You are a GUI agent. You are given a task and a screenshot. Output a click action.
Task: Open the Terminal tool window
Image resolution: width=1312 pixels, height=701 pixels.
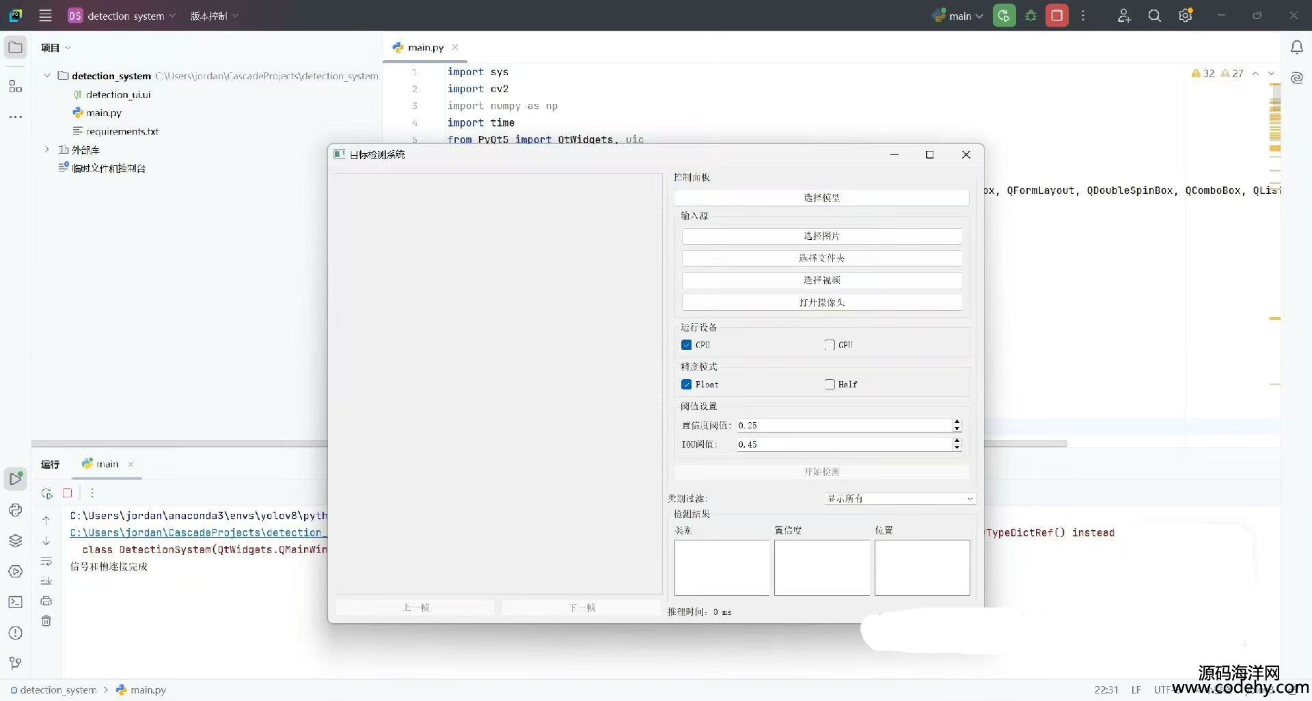click(x=15, y=602)
